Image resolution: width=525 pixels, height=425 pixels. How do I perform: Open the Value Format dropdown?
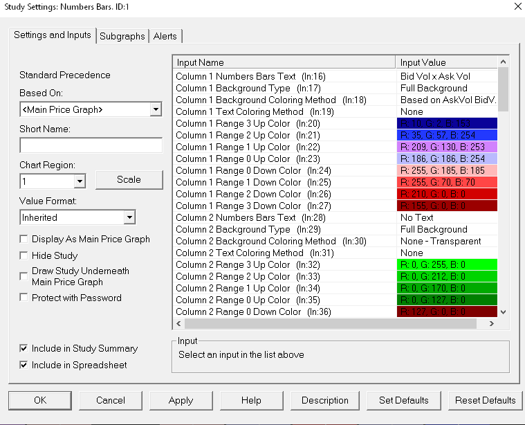click(x=129, y=217)
